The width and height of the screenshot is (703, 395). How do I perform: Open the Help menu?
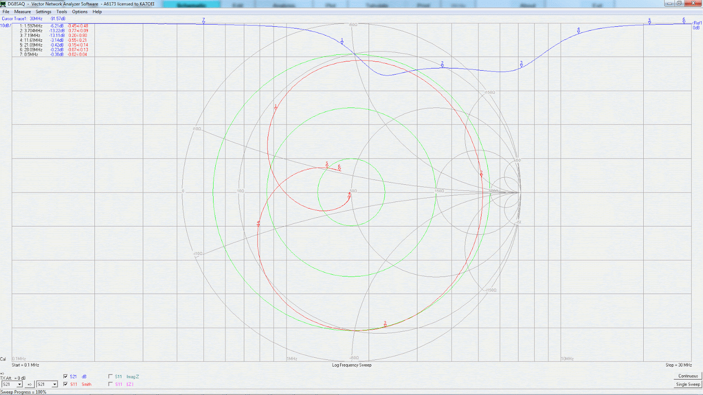97,12
